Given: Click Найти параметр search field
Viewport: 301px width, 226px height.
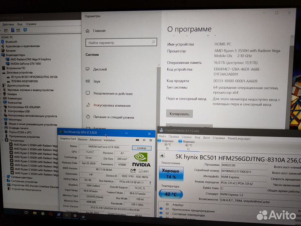Looking at the screenshot, I should 121,42.
